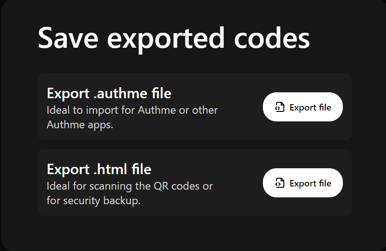Select the 'Export .authme file' heading
The image size is (386, 251).
pyautogui.click(x=109, y=94)
